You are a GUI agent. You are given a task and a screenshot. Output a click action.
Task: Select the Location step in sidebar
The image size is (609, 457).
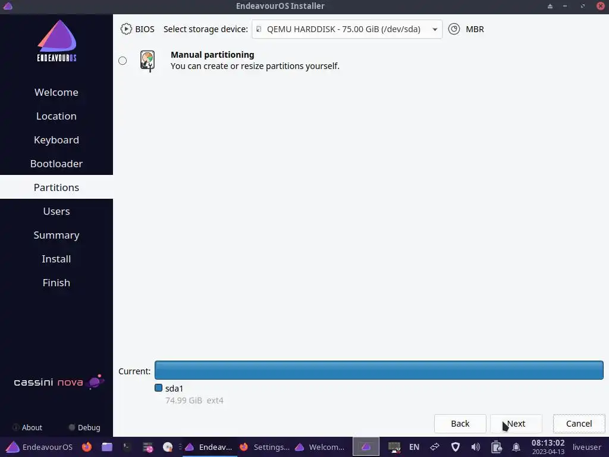[56, 116]
